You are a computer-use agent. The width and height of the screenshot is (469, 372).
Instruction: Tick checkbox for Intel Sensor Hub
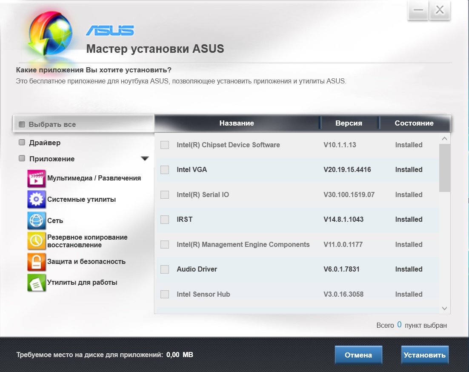165,294
